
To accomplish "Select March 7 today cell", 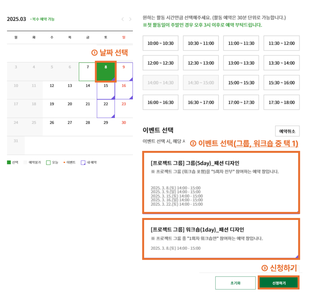I will [x=88, y=72].
